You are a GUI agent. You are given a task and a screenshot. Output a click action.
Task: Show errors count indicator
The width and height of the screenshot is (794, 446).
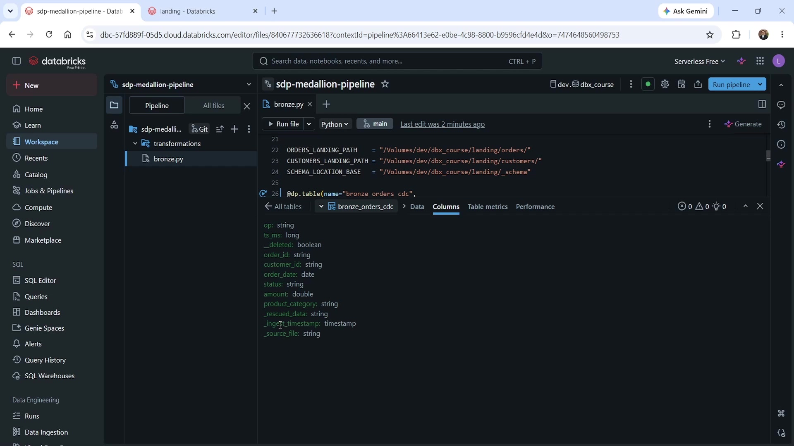coord(685,206)
